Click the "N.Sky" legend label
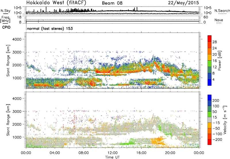The image size is (230, 159). (x=5, y=11)
